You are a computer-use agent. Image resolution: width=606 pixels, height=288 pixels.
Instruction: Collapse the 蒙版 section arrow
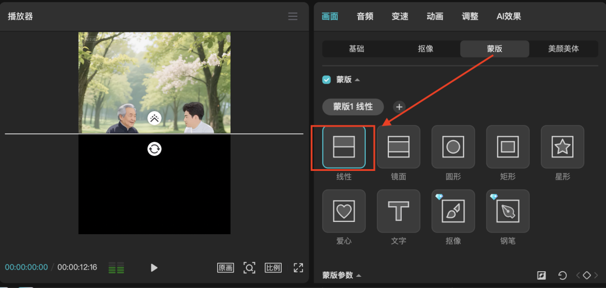(x=357, y=80)
